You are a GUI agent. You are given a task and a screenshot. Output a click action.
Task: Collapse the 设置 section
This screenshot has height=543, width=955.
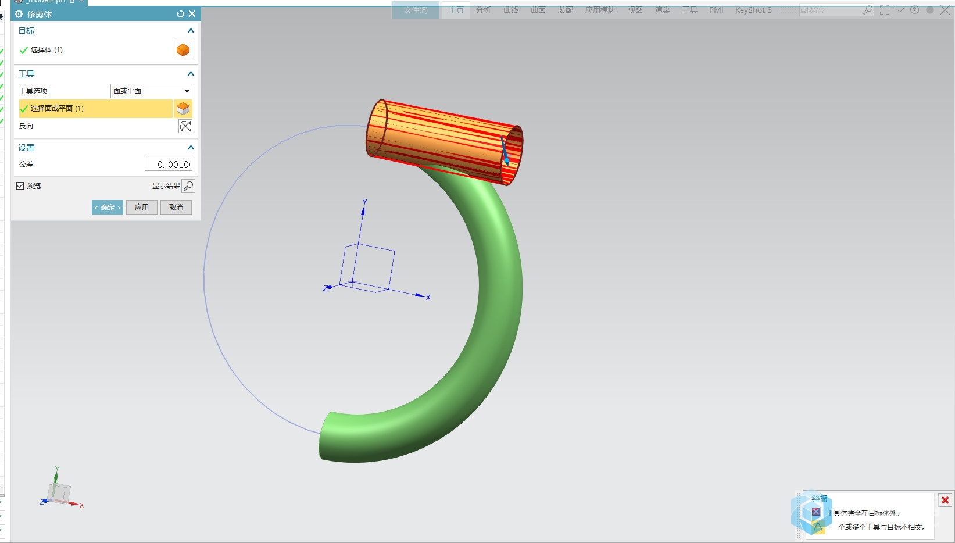[191, 148]
